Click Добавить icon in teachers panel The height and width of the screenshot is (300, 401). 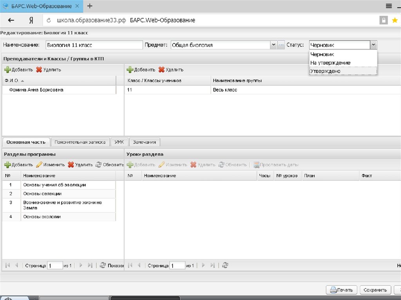[x=7, y=70]
